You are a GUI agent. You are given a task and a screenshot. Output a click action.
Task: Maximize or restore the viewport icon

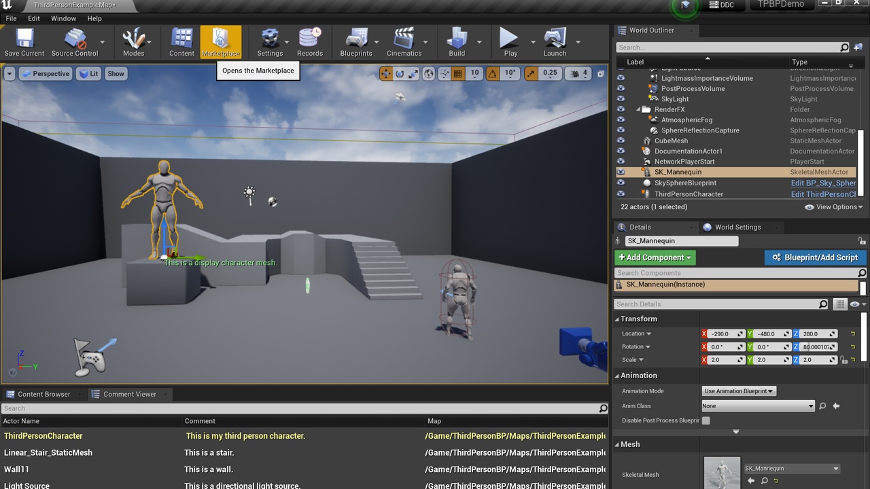tap(601, 73)
